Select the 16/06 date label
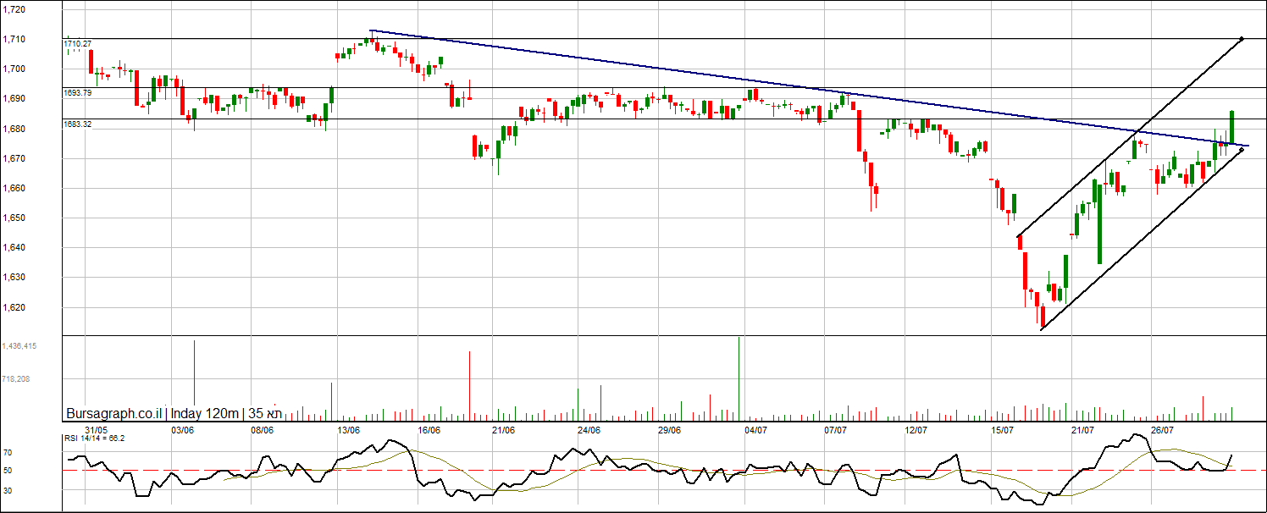Image resolution: width=1267 pixels, height=513 pixels. point(429,430)
